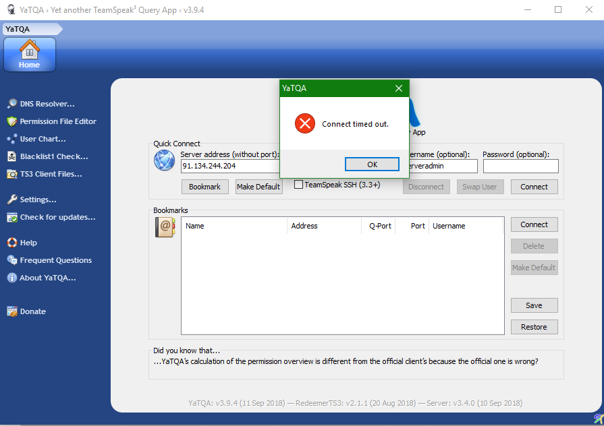Open DNS Resolver magnifier icon
The width and height of the screenshot is (604, 426).
pos(12,104)
